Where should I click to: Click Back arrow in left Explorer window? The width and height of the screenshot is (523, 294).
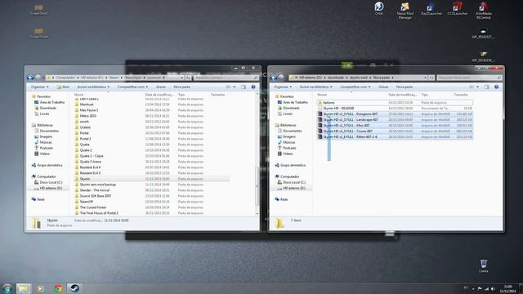tap(30, 78)
